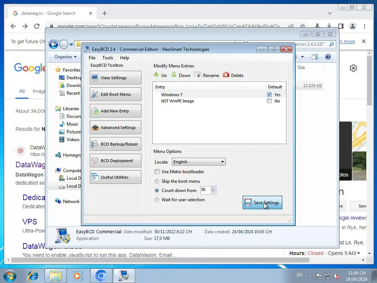Select Skip the boot menu option
Viewport: 377px width, 283px height.
click(x=157, y=181)
